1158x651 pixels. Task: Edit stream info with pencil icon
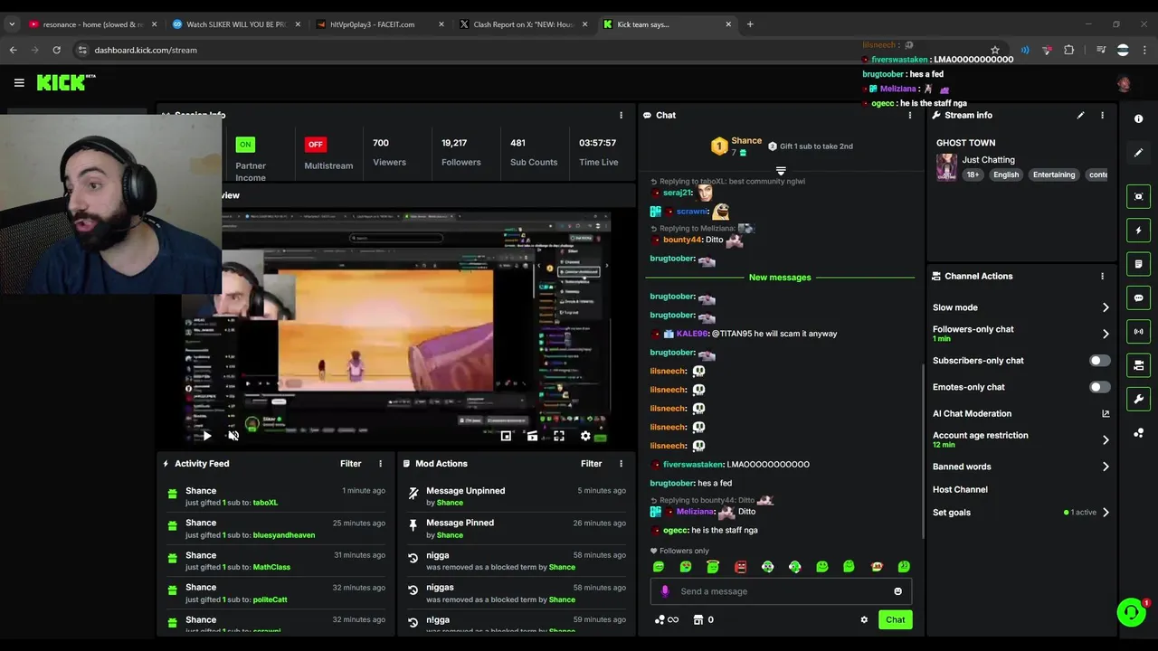(x=1080, y=115)
